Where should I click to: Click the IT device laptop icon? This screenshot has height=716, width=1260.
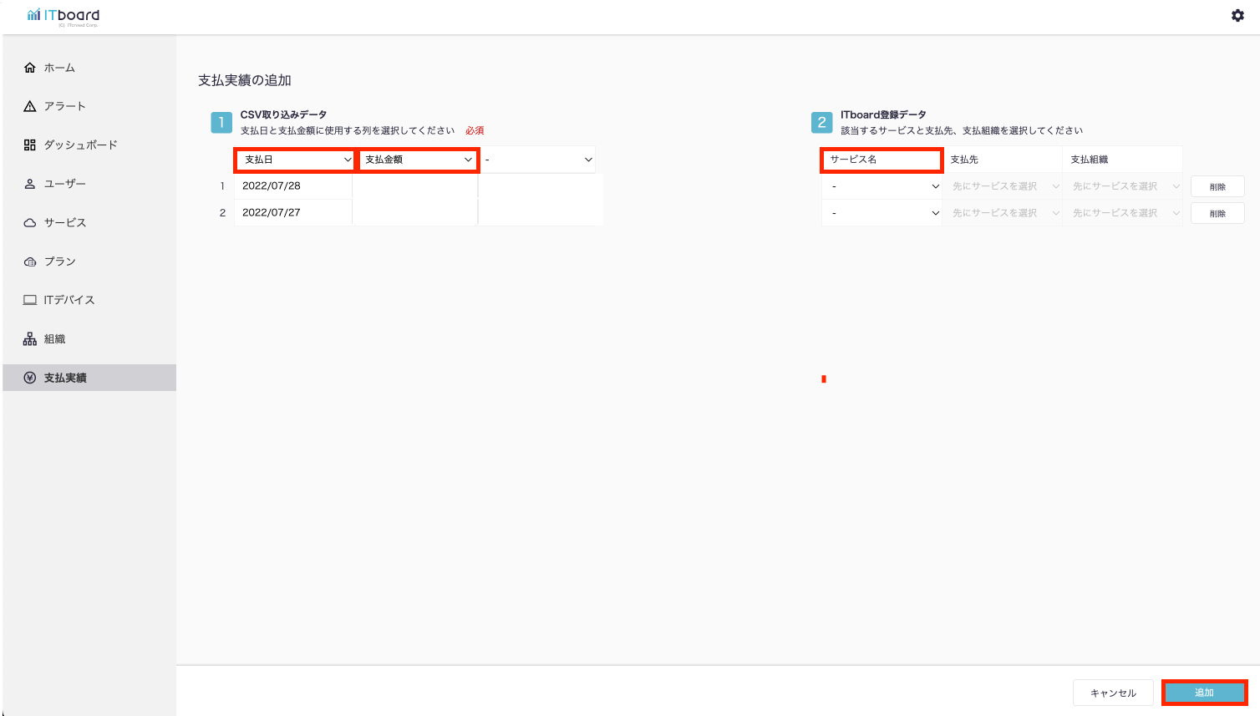coord(30,300)
